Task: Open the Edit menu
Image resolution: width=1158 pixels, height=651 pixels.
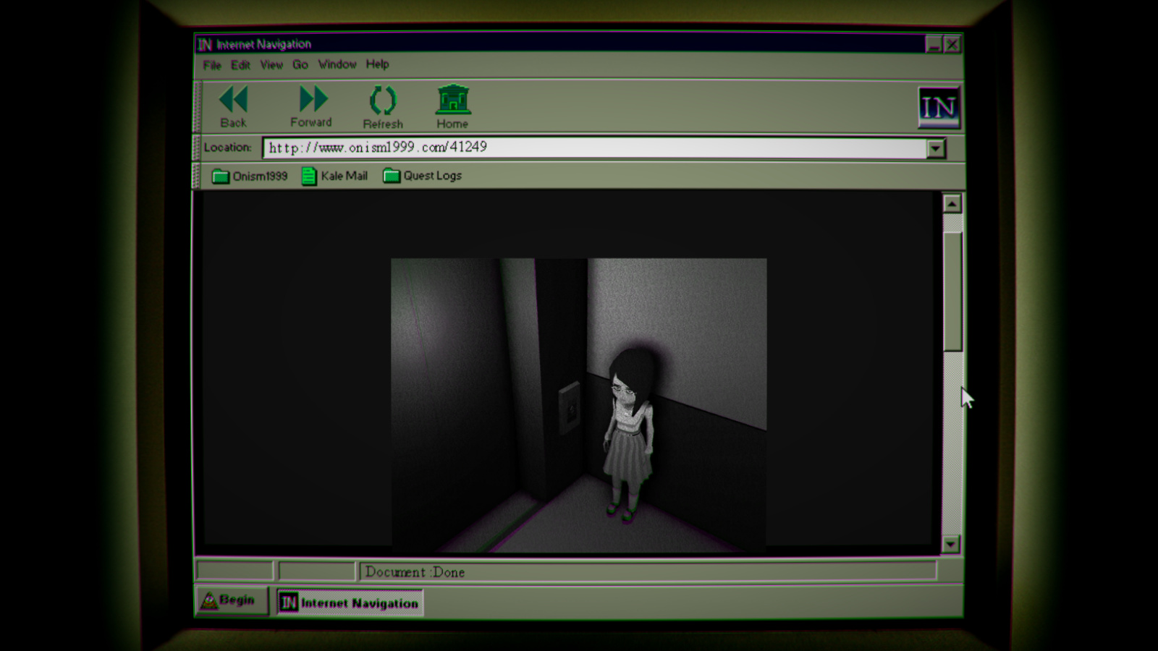Action: pos(240,65)
